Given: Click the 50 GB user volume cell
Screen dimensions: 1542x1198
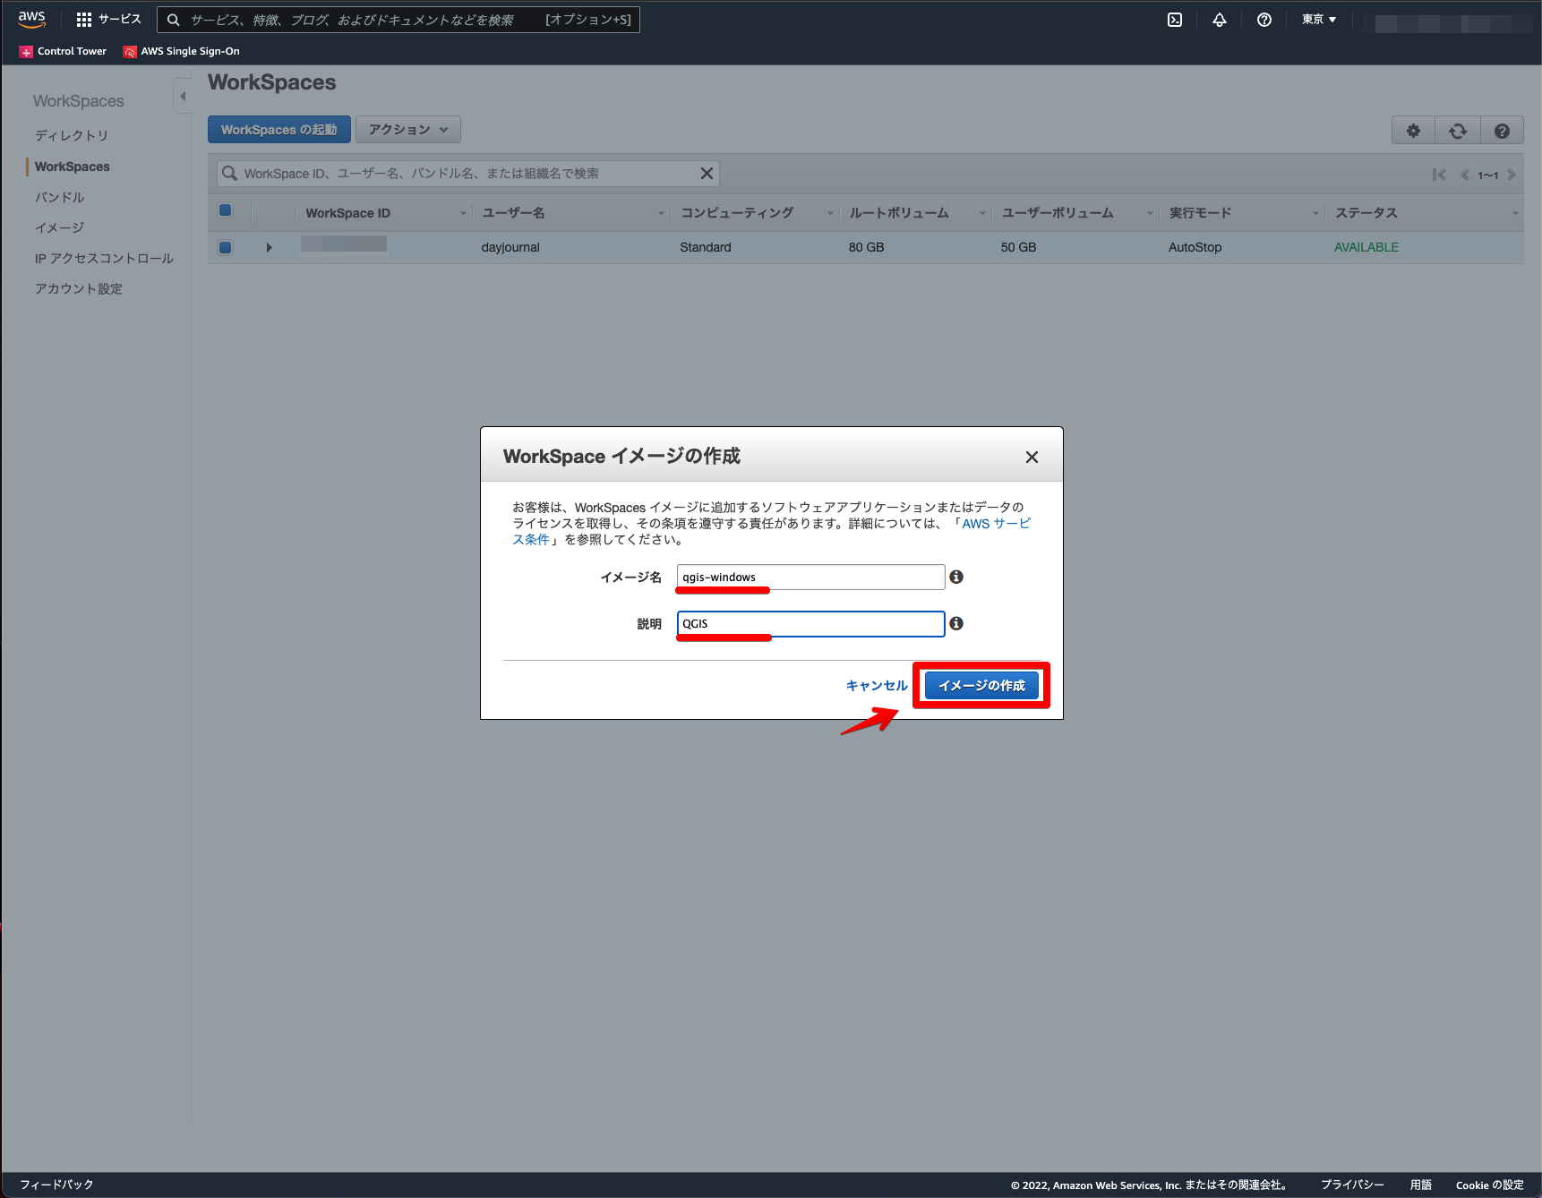Looking at the screenshot, I should point(1018,247).
